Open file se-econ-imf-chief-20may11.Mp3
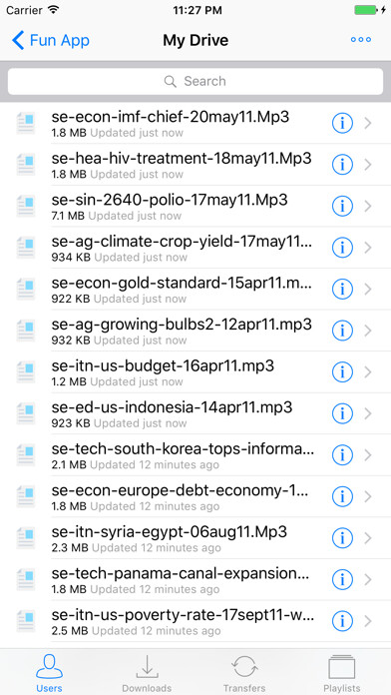 (x=171, y=117)
